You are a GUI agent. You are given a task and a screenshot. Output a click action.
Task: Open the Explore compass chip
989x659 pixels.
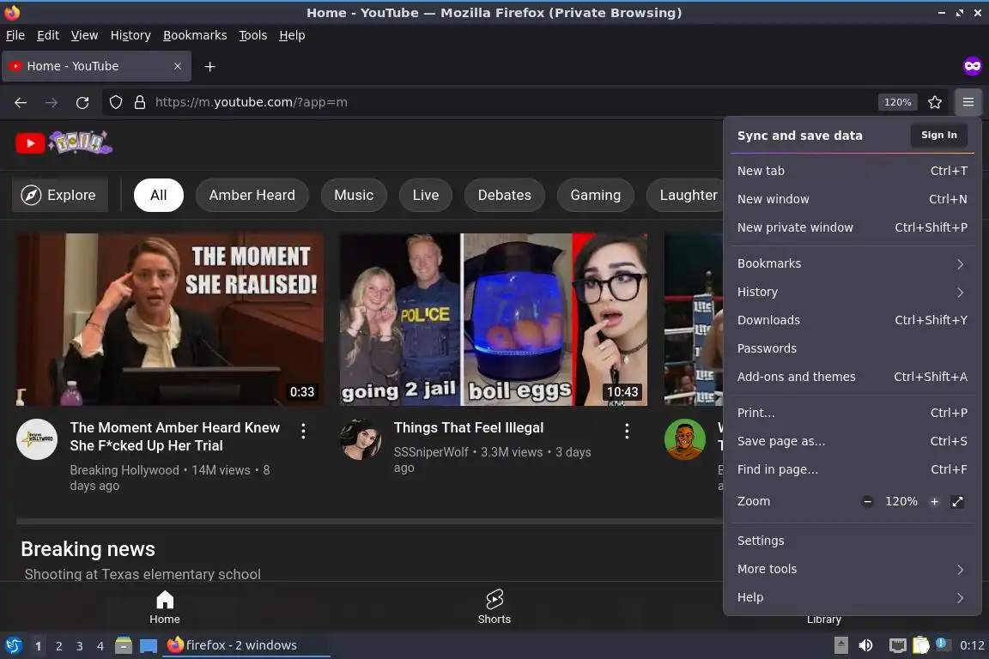tap(60, 195)
